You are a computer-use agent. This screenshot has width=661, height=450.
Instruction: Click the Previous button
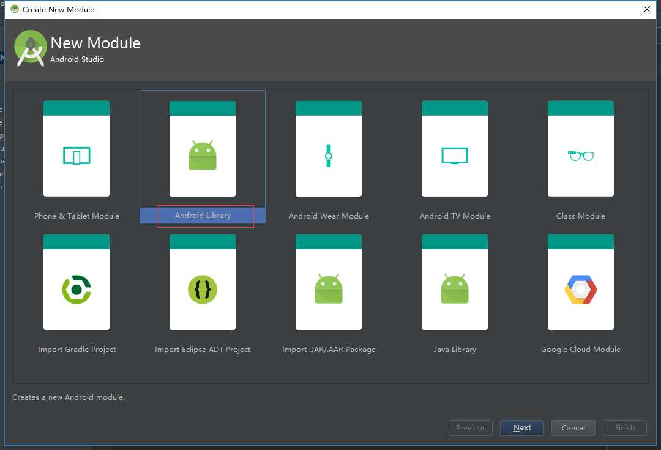point(471,427)
